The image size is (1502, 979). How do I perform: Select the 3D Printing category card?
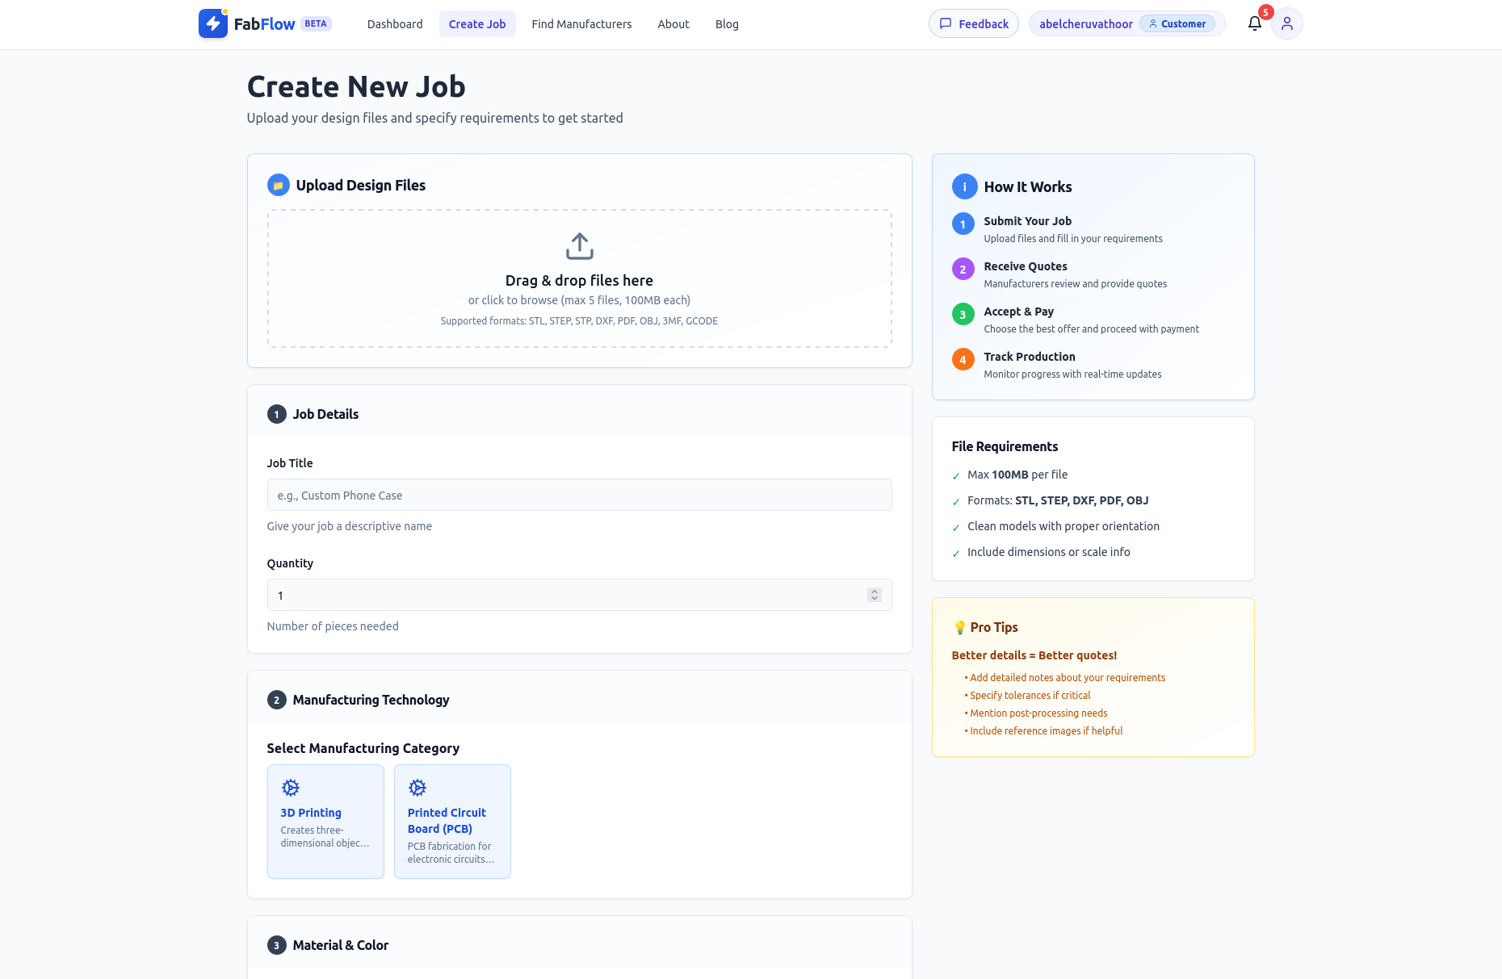pyautogui.click(x=325, y=822)
